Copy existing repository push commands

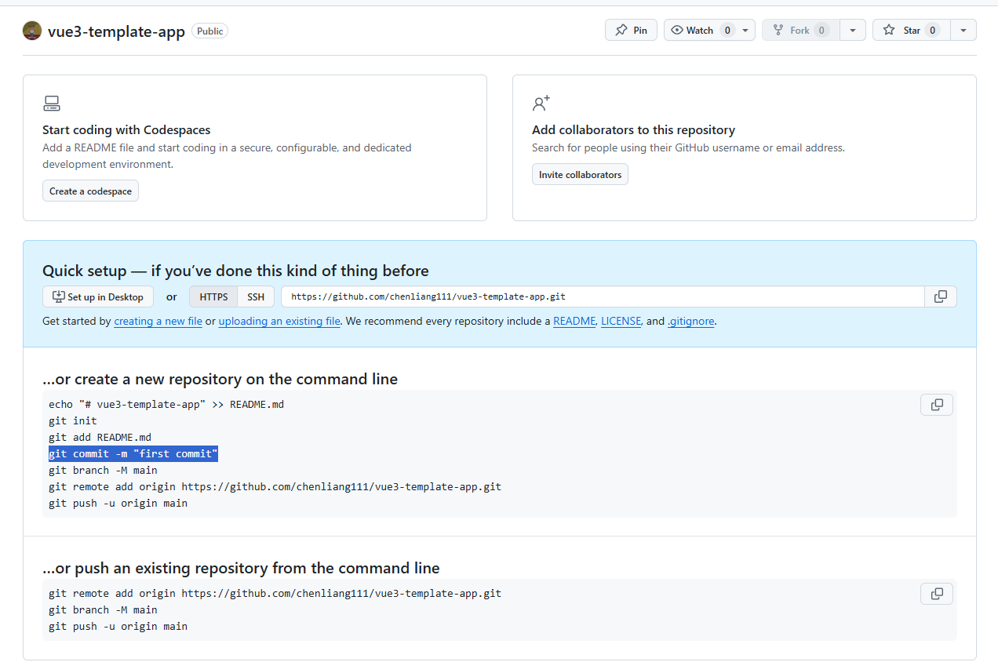click(937, 594)
